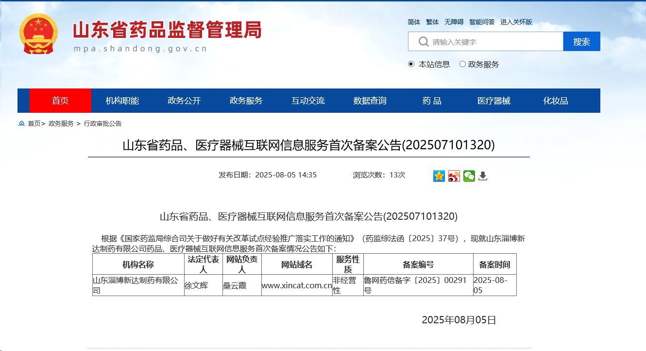The image size is (646, 351).
Task: Share the page using the WeChat icon
Action: click(x=469, y=176)
